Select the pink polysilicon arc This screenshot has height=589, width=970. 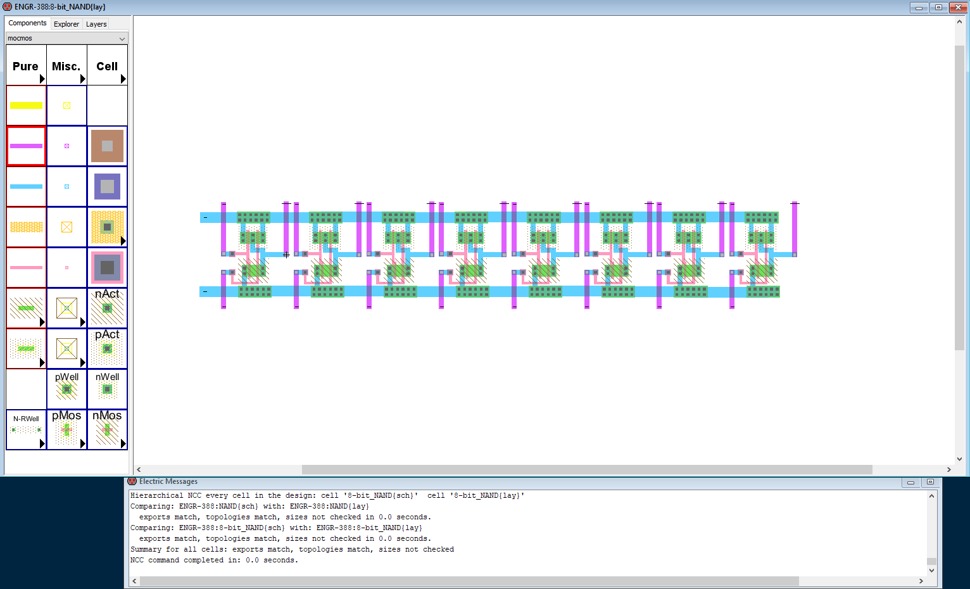pyautogui.click(x=26, y=267)
